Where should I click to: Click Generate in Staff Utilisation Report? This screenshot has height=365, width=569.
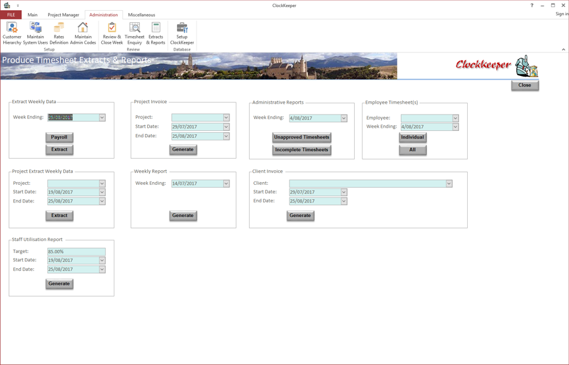(59, 283)
